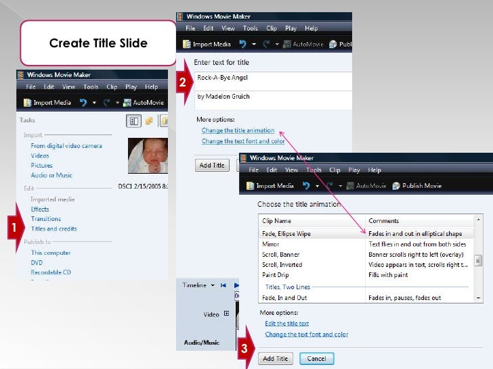Open Clip menu in the left Movie Maker window
Screen dimensions: 493x369
point(112,87)
